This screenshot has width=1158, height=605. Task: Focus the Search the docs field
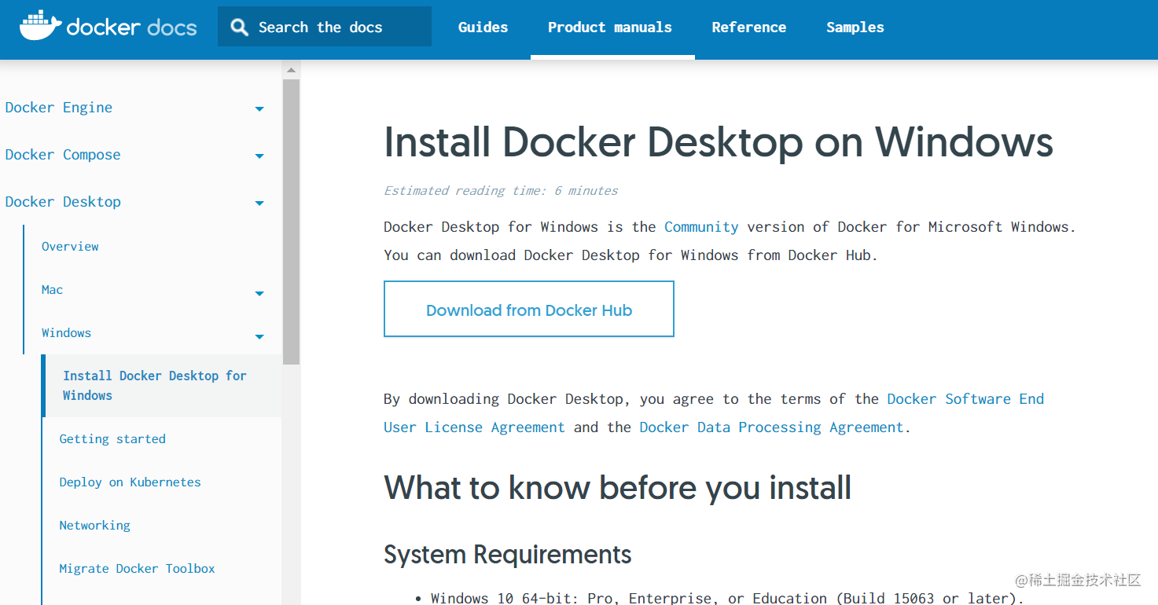325,27
